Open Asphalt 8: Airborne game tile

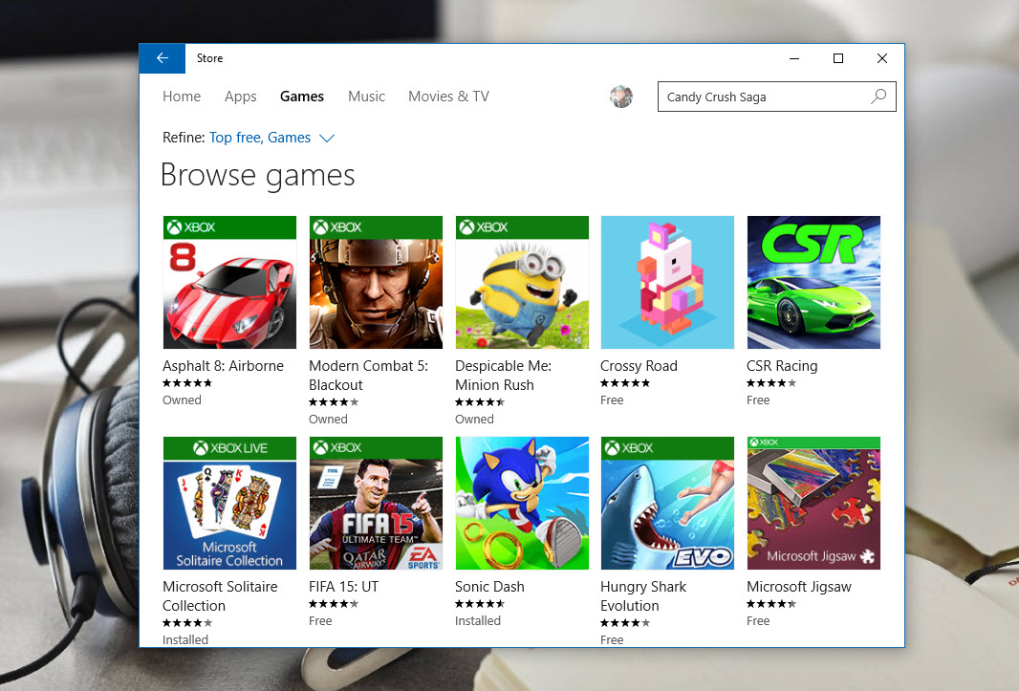229,282
